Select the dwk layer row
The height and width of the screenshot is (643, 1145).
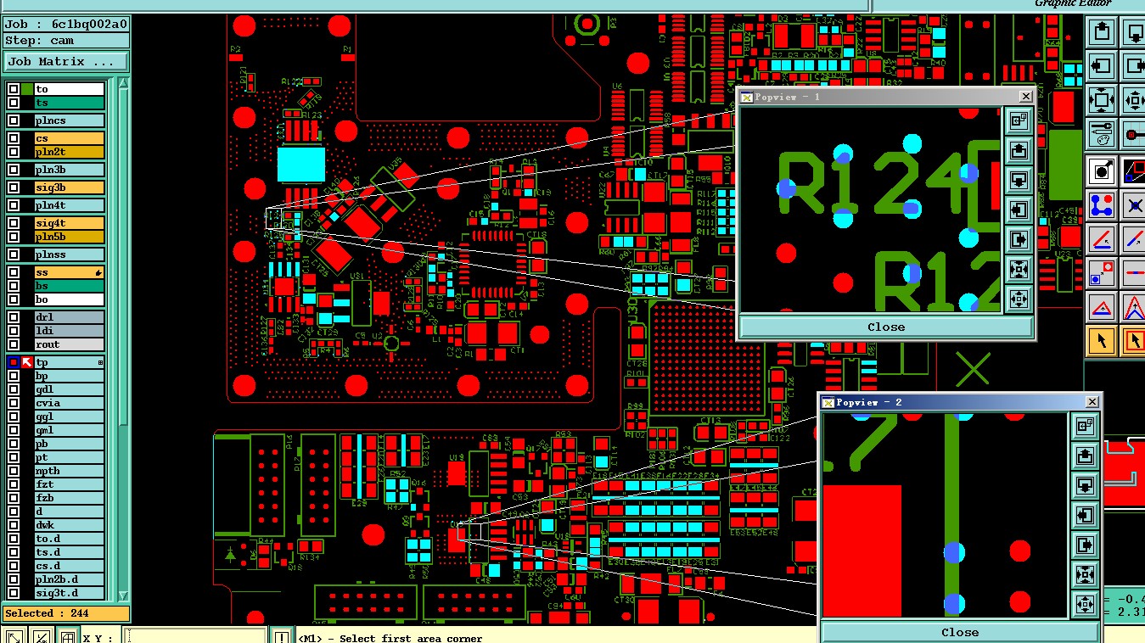[x=69, y=525]
